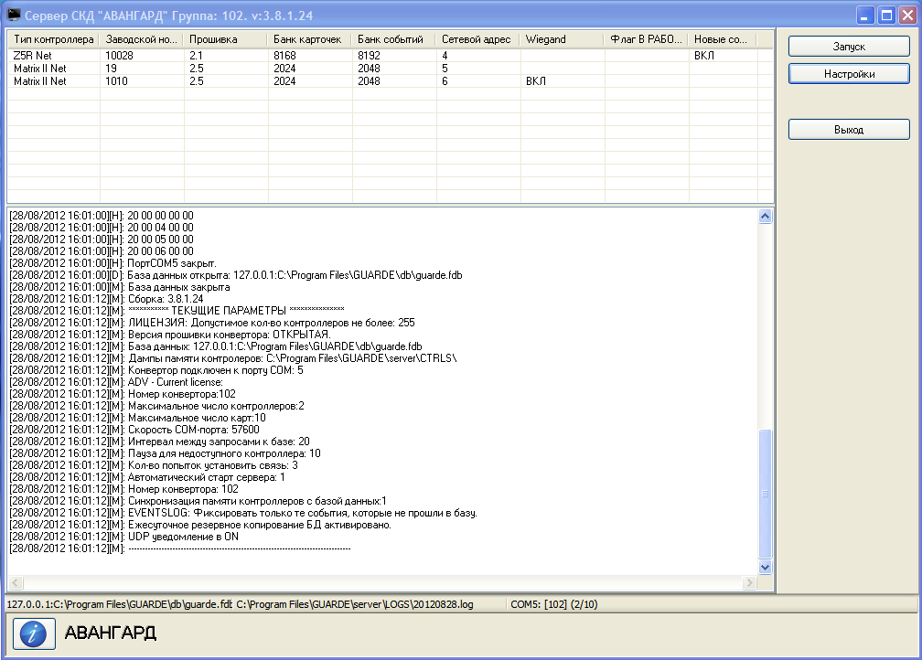922x660 pixels.
Task: Click log line 'Ежесуточное резервное копирование БД активировано.'
Action: pyautogui.click(x=200, y=525)
